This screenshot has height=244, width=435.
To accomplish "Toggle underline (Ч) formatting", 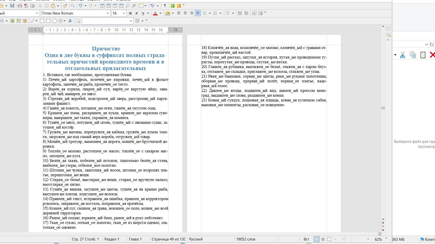I will [143, 13].
